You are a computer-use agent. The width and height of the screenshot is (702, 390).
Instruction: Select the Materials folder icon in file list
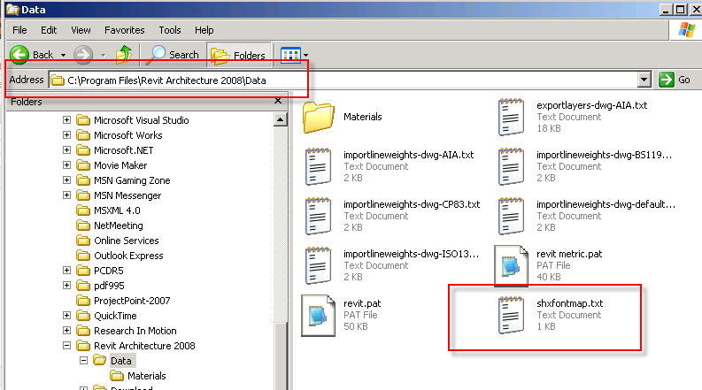click(319, 118)
